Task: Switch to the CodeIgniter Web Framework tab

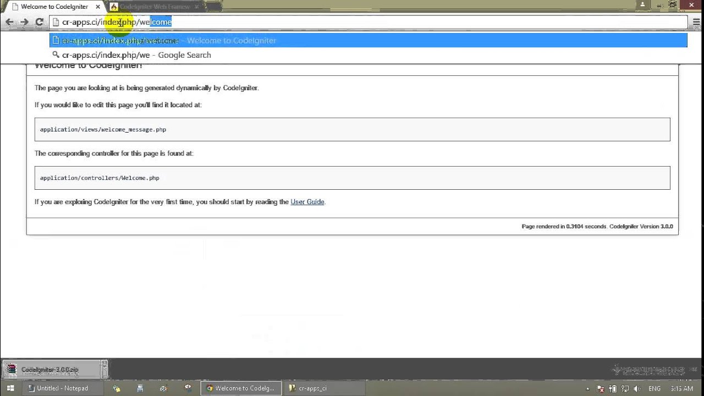Action: tap(154, 7)
